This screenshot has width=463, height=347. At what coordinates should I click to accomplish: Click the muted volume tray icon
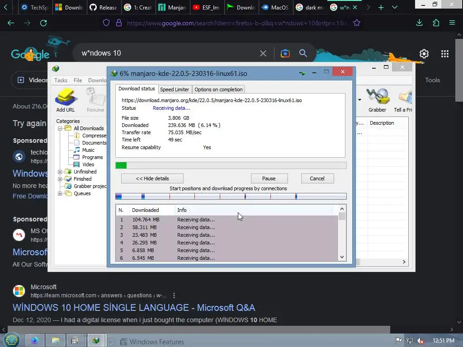[420, 341]
